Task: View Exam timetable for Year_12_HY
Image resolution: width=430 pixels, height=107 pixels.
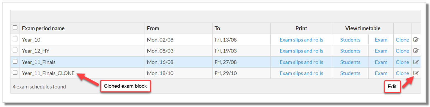Action: tap(381, 51)
